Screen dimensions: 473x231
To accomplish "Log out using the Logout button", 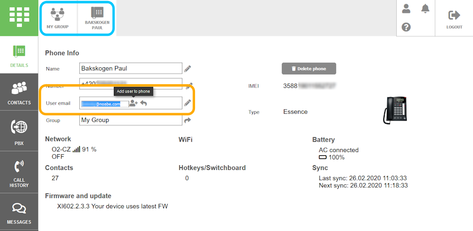I will click(454, 18).
